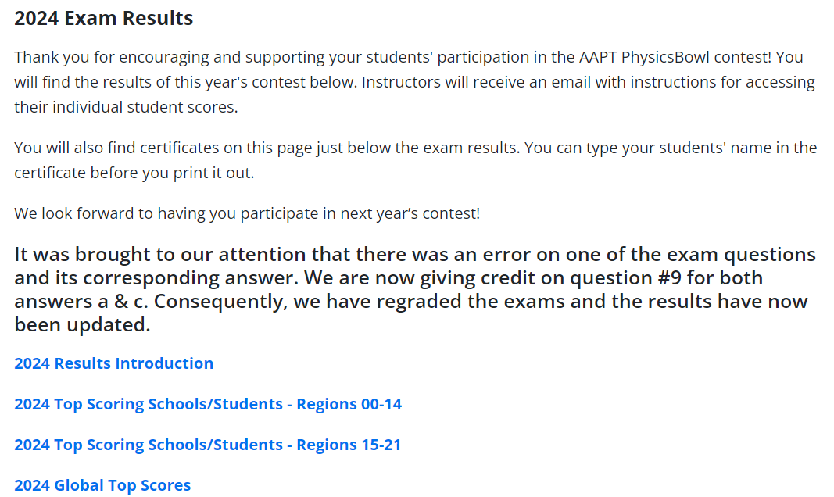This screenshot has width=834, height=497.
Task: Click the 'been updated.' closing line of notice
Action: click(82, 325)
